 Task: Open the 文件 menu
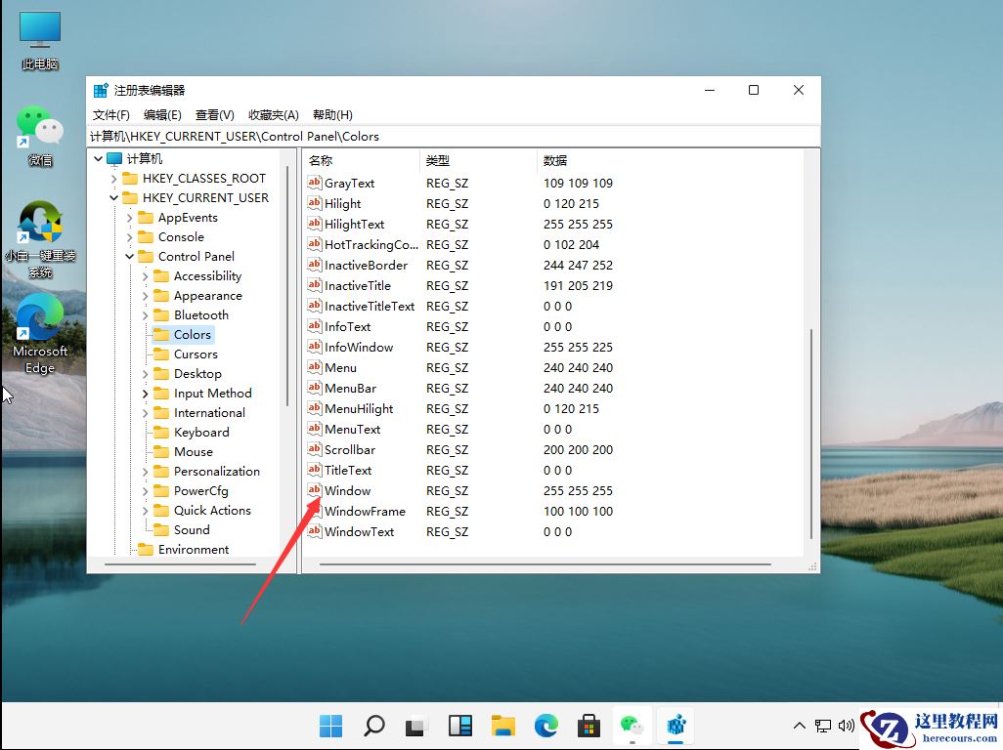click(x=111, y=114)
